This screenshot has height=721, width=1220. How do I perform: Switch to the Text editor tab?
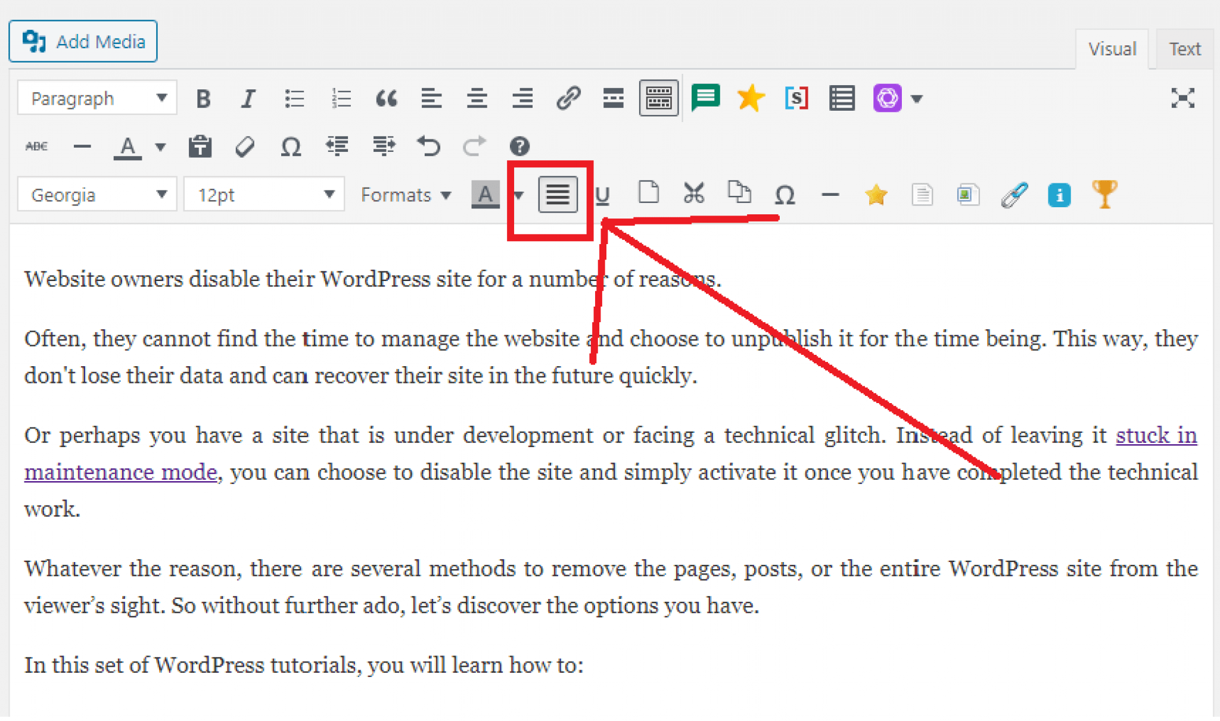pos(1184,49)
